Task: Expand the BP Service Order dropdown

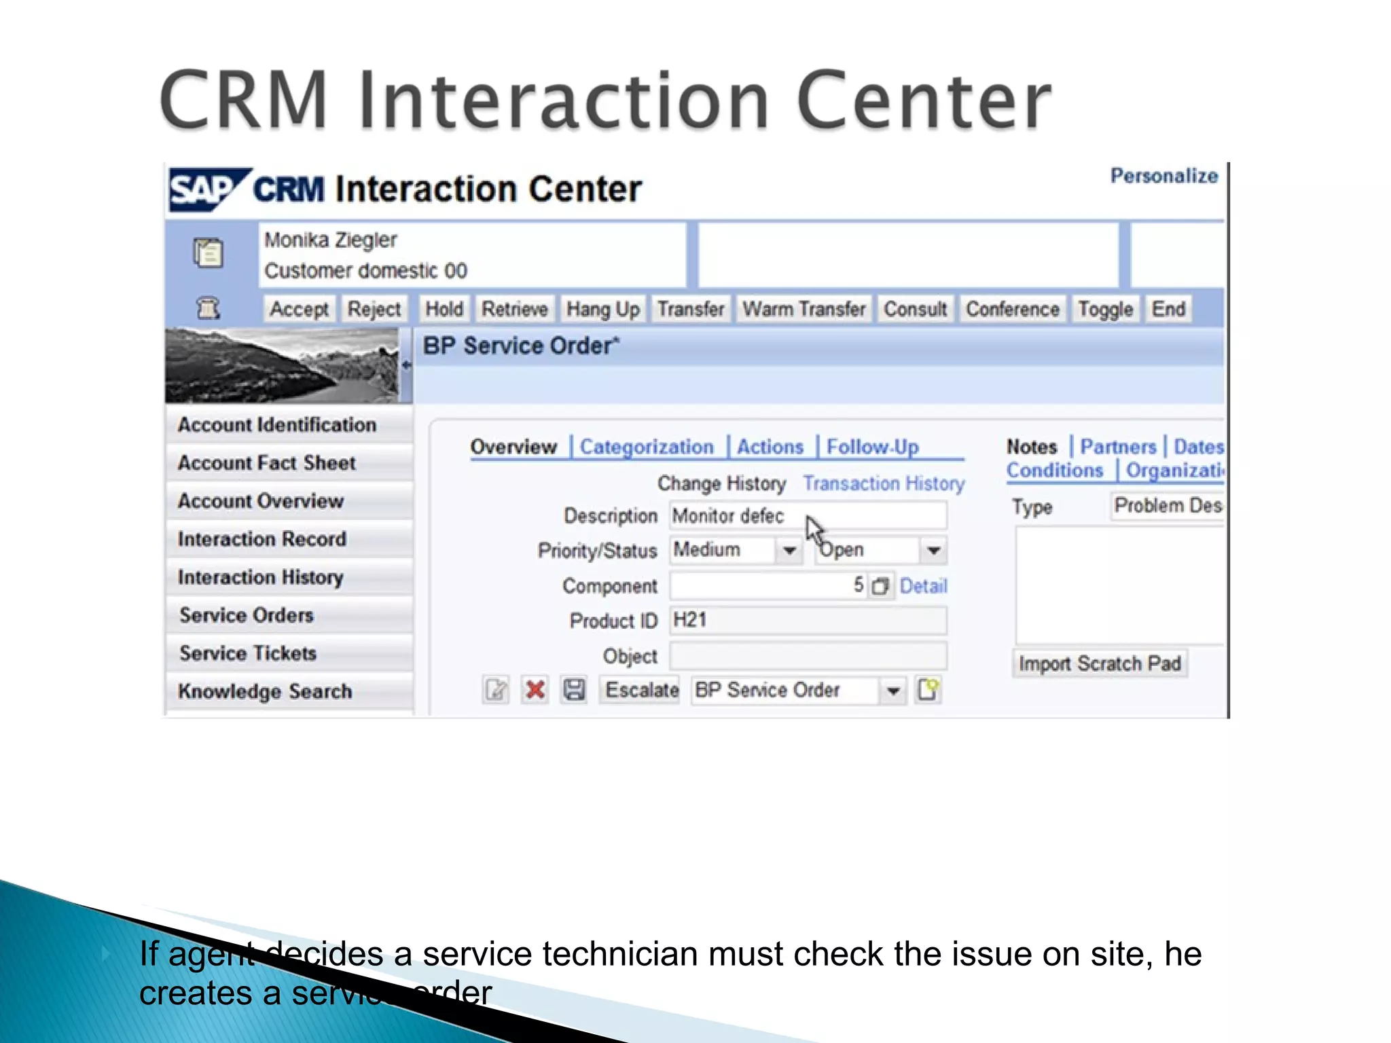Action: [x=893, y=691]
